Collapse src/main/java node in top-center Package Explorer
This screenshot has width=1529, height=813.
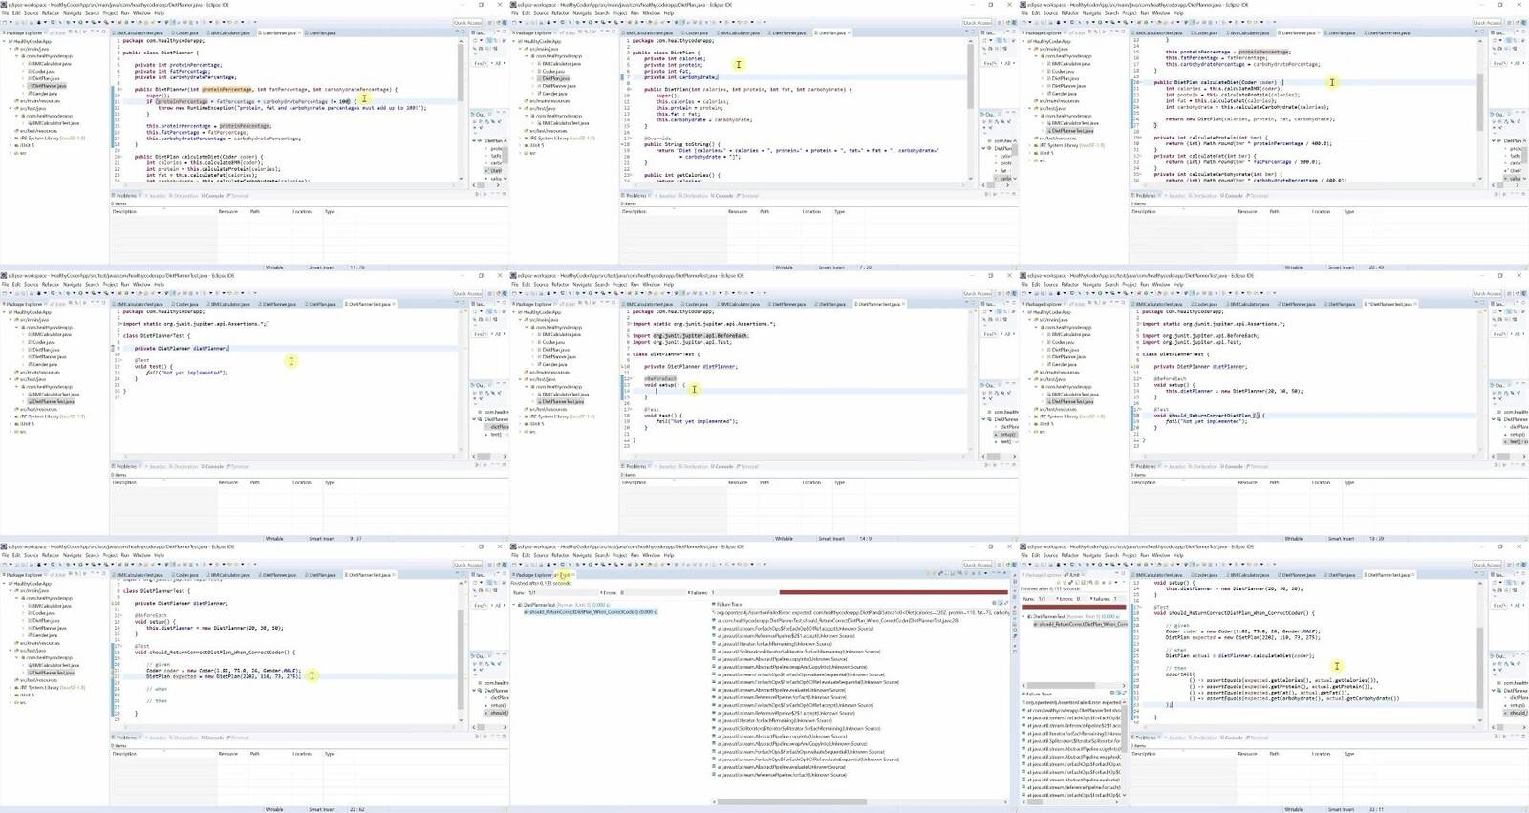point(521,49)
